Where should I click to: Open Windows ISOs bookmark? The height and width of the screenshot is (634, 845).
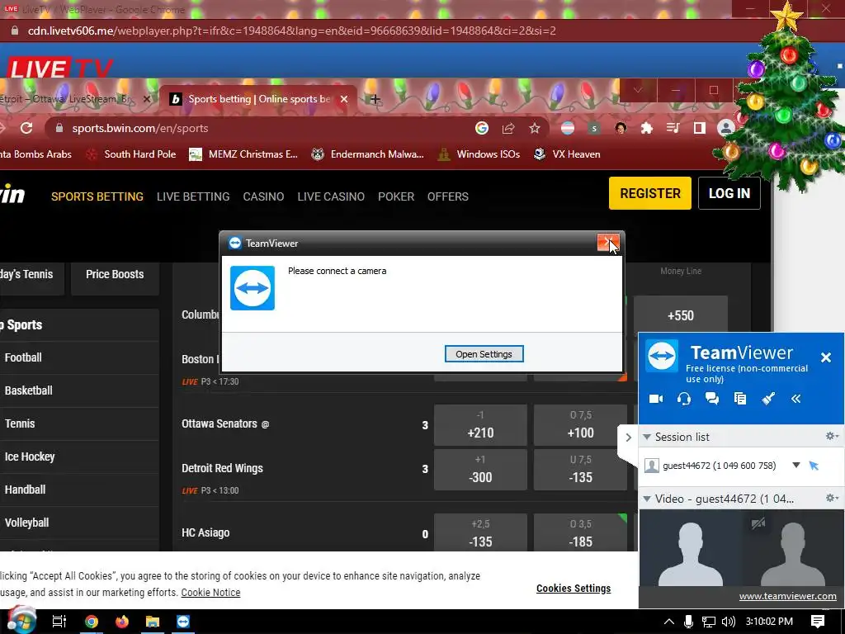479,154
